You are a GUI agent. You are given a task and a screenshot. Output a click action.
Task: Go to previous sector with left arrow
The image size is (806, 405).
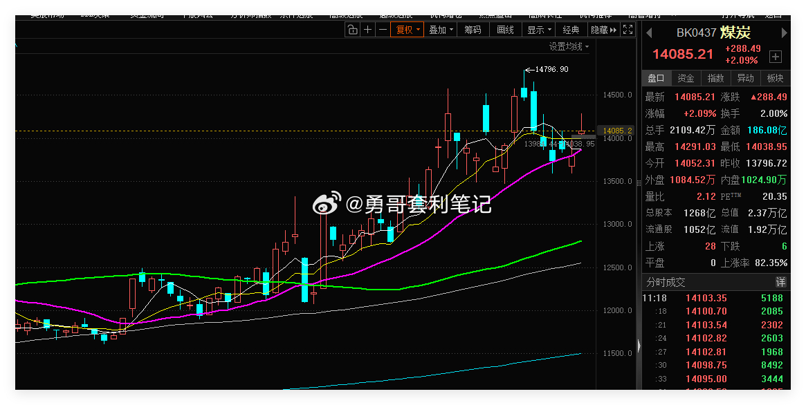point(648,32)
